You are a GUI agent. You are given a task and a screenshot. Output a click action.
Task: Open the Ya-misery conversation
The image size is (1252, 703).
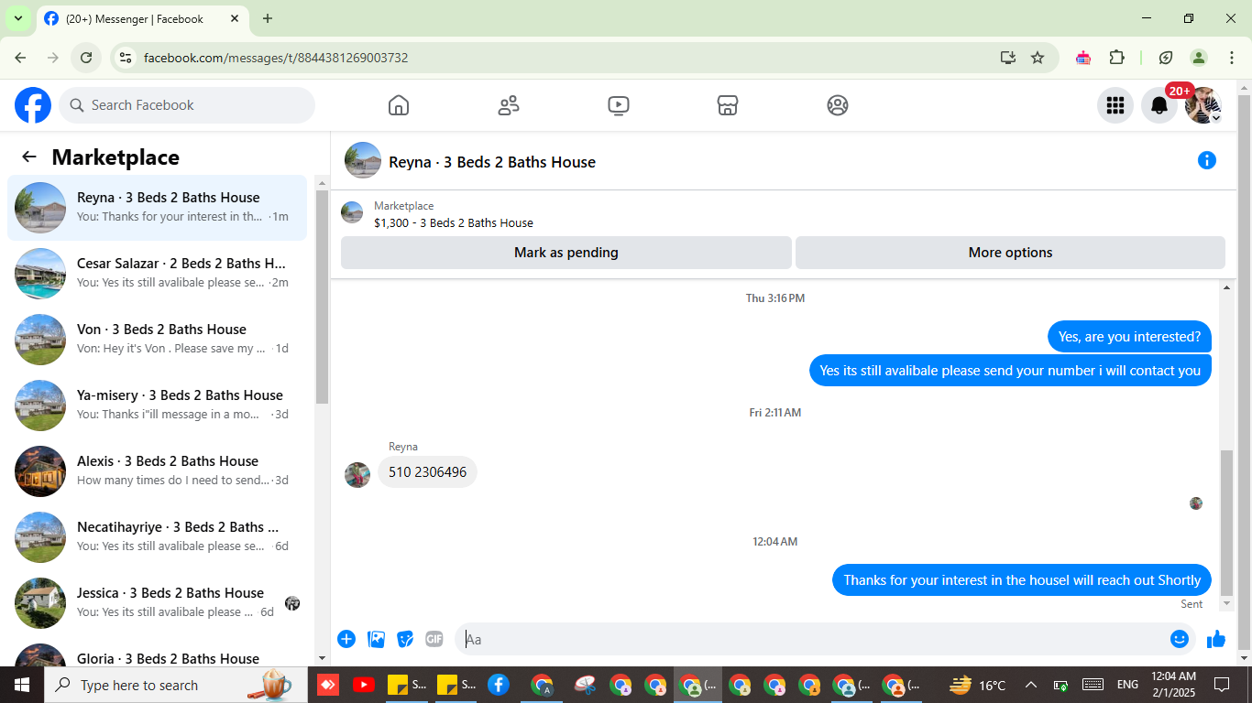pos(158,406)
